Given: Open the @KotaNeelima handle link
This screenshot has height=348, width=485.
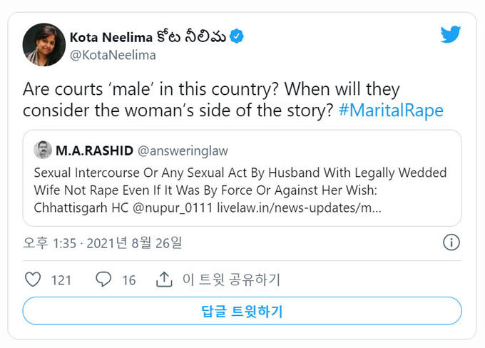Looking at the screenshot, I should coord(113,55).
